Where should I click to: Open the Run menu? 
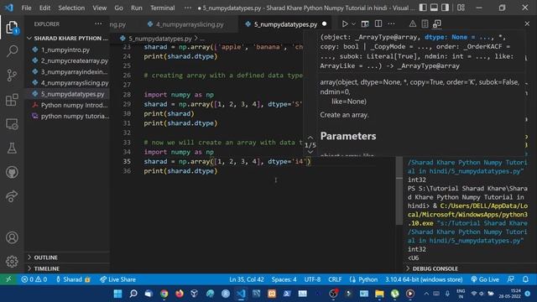136,8
